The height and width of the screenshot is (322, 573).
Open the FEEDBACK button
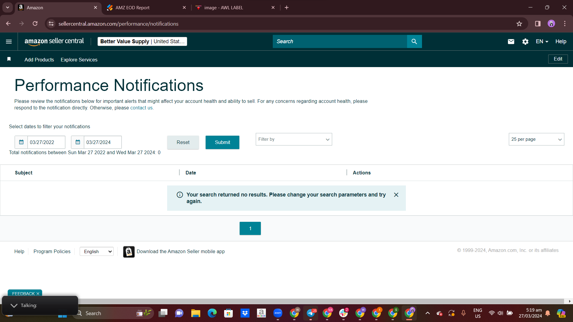23,294
